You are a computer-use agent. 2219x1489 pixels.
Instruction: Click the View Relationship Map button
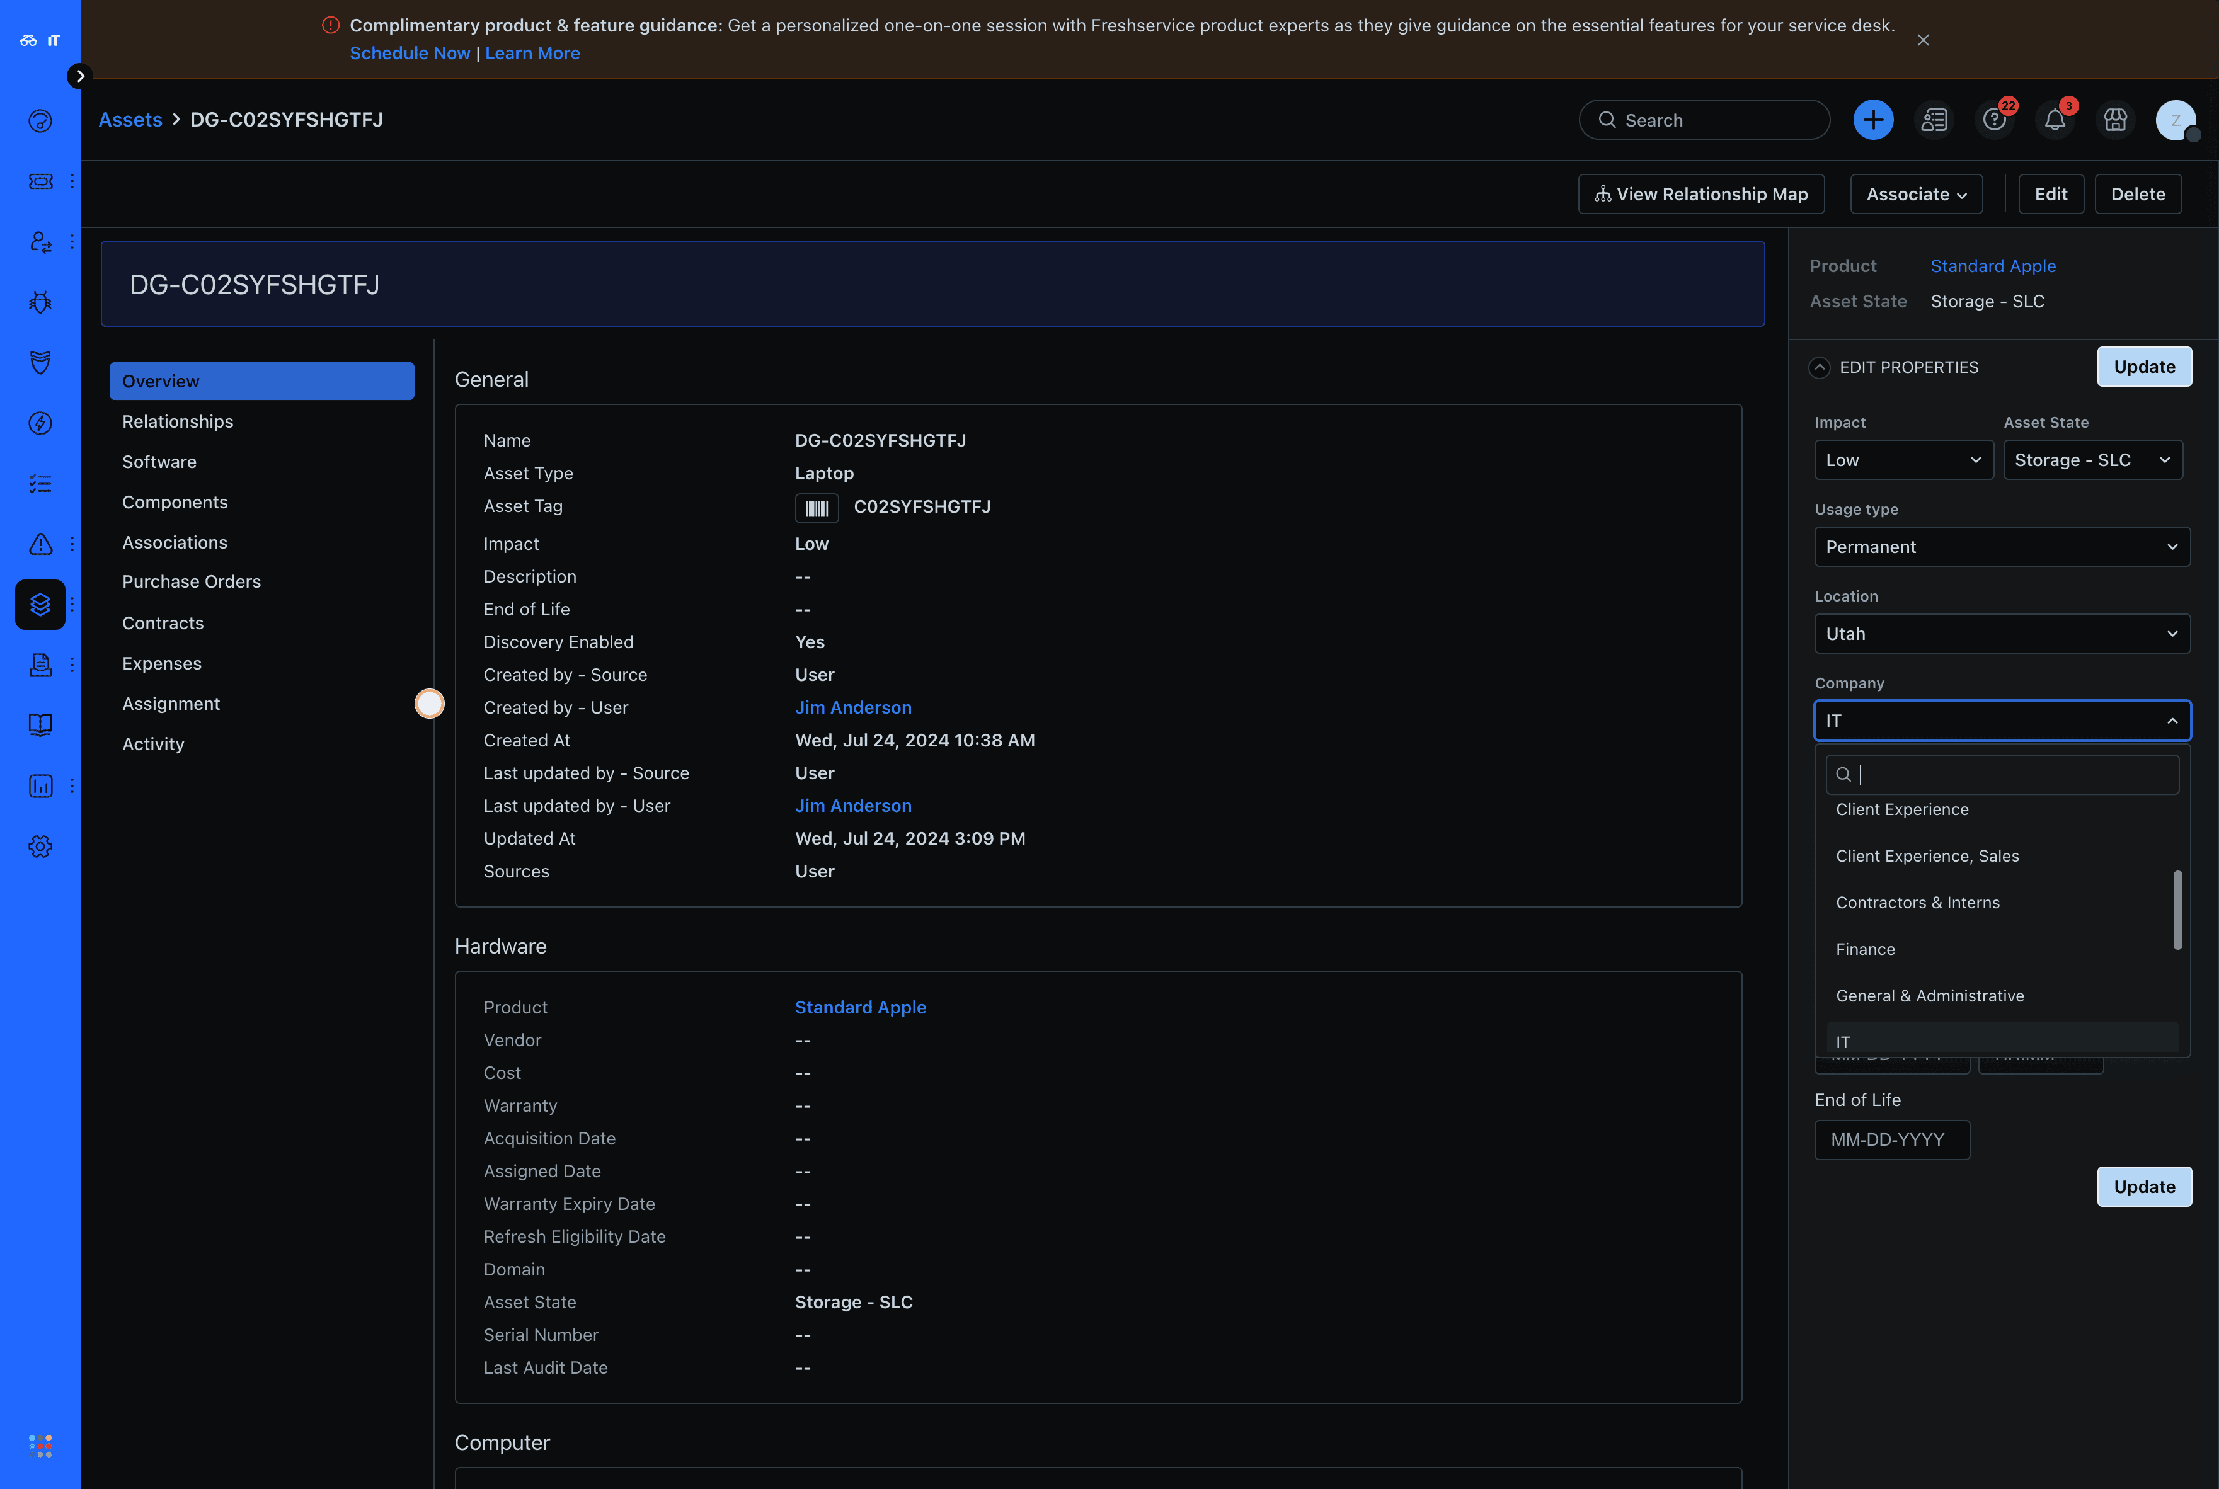pos(1701,194)
